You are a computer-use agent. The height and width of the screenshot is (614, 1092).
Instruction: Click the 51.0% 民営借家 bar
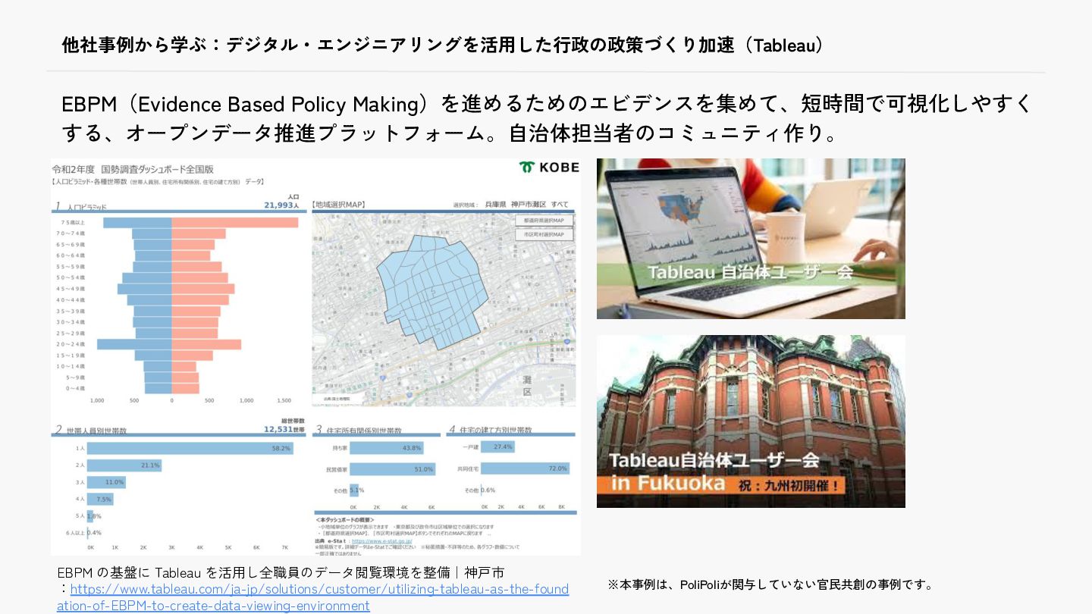coord(392,469)
